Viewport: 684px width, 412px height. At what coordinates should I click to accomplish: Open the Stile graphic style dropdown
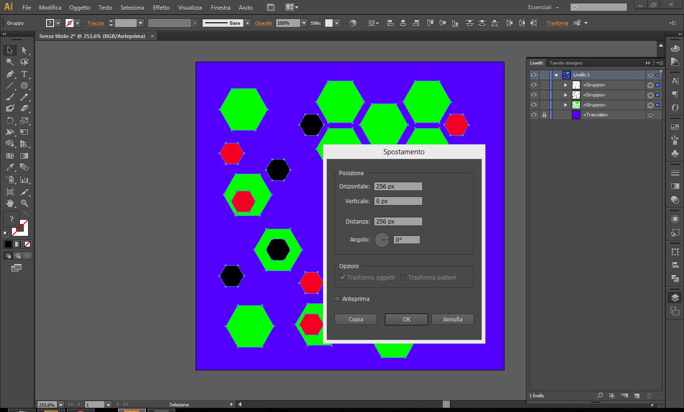coord(337,23)
